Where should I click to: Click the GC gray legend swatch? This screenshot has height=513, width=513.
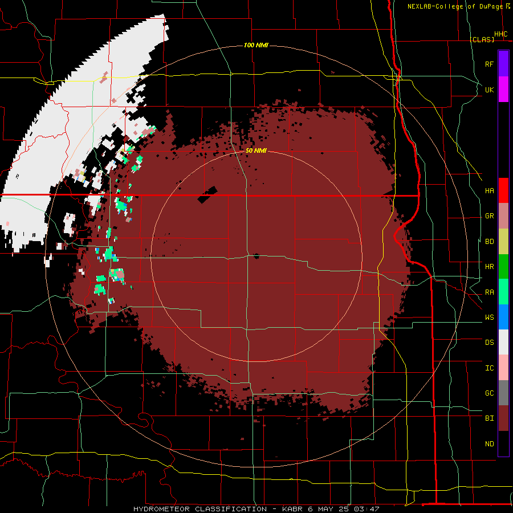[x=503, y=393]
